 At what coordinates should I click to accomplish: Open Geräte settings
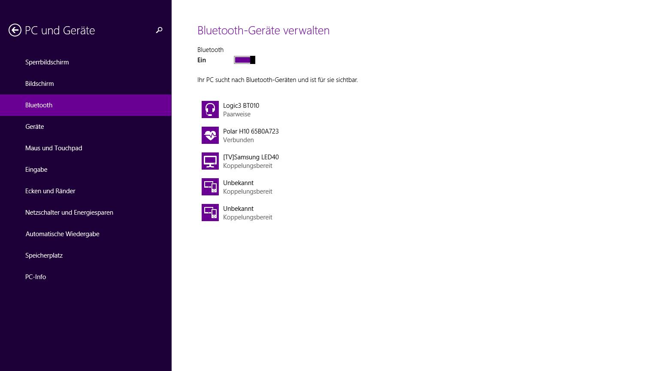pyautogui.click(x=86, y=127)
